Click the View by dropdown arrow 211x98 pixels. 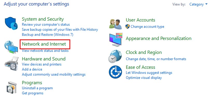(207, 4)
